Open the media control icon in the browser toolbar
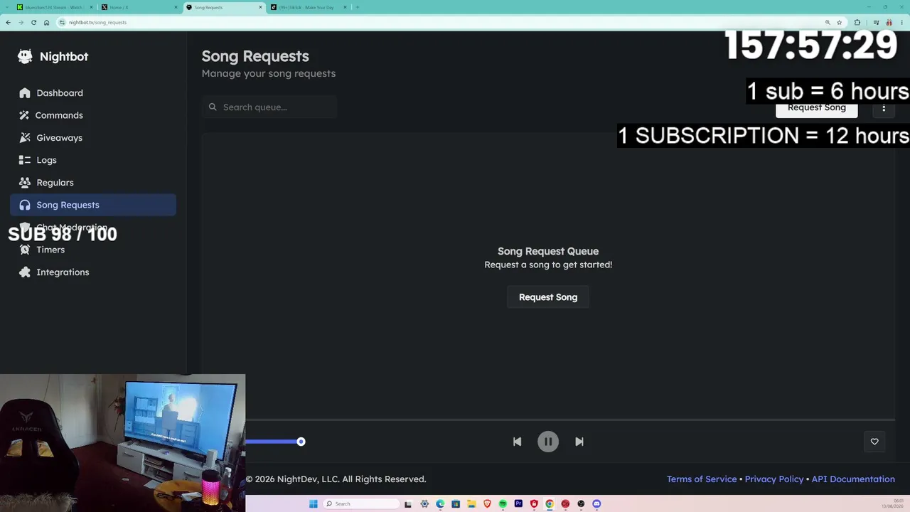 (x=876, y=22)
